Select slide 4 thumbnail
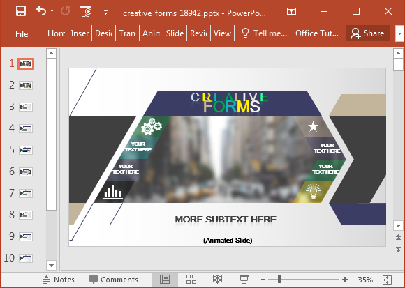 point(26,128)
